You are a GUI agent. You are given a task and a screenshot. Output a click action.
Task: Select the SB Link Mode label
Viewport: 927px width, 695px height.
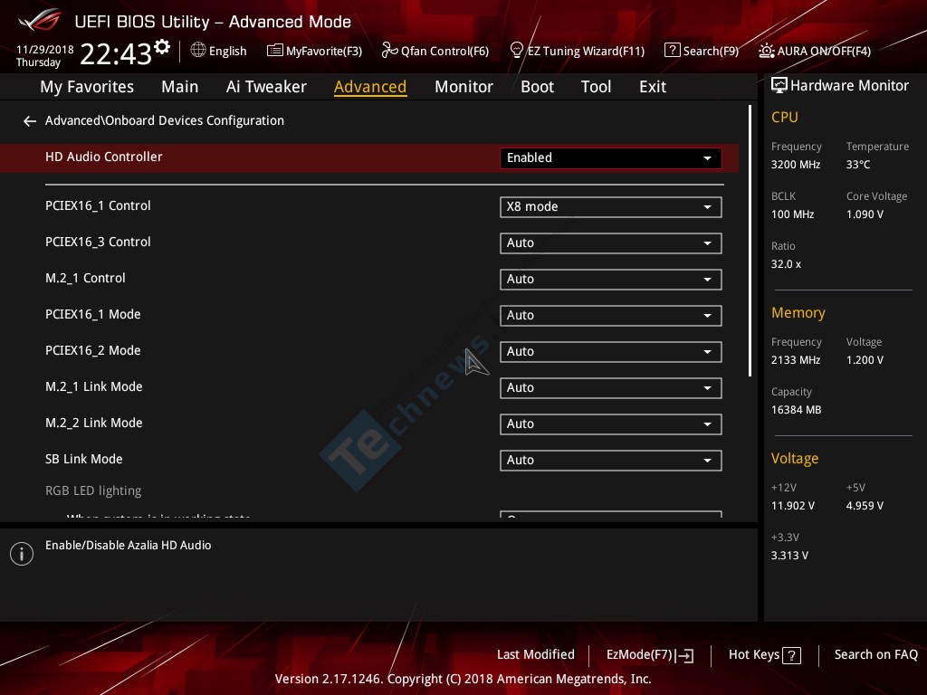pyautogui.click(x=84, y=459)
